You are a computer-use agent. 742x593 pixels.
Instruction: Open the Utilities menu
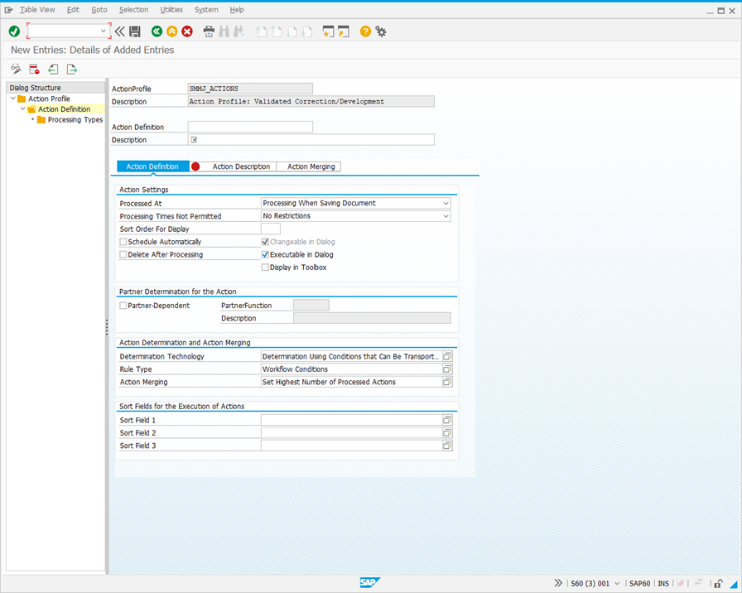[171, 9]
